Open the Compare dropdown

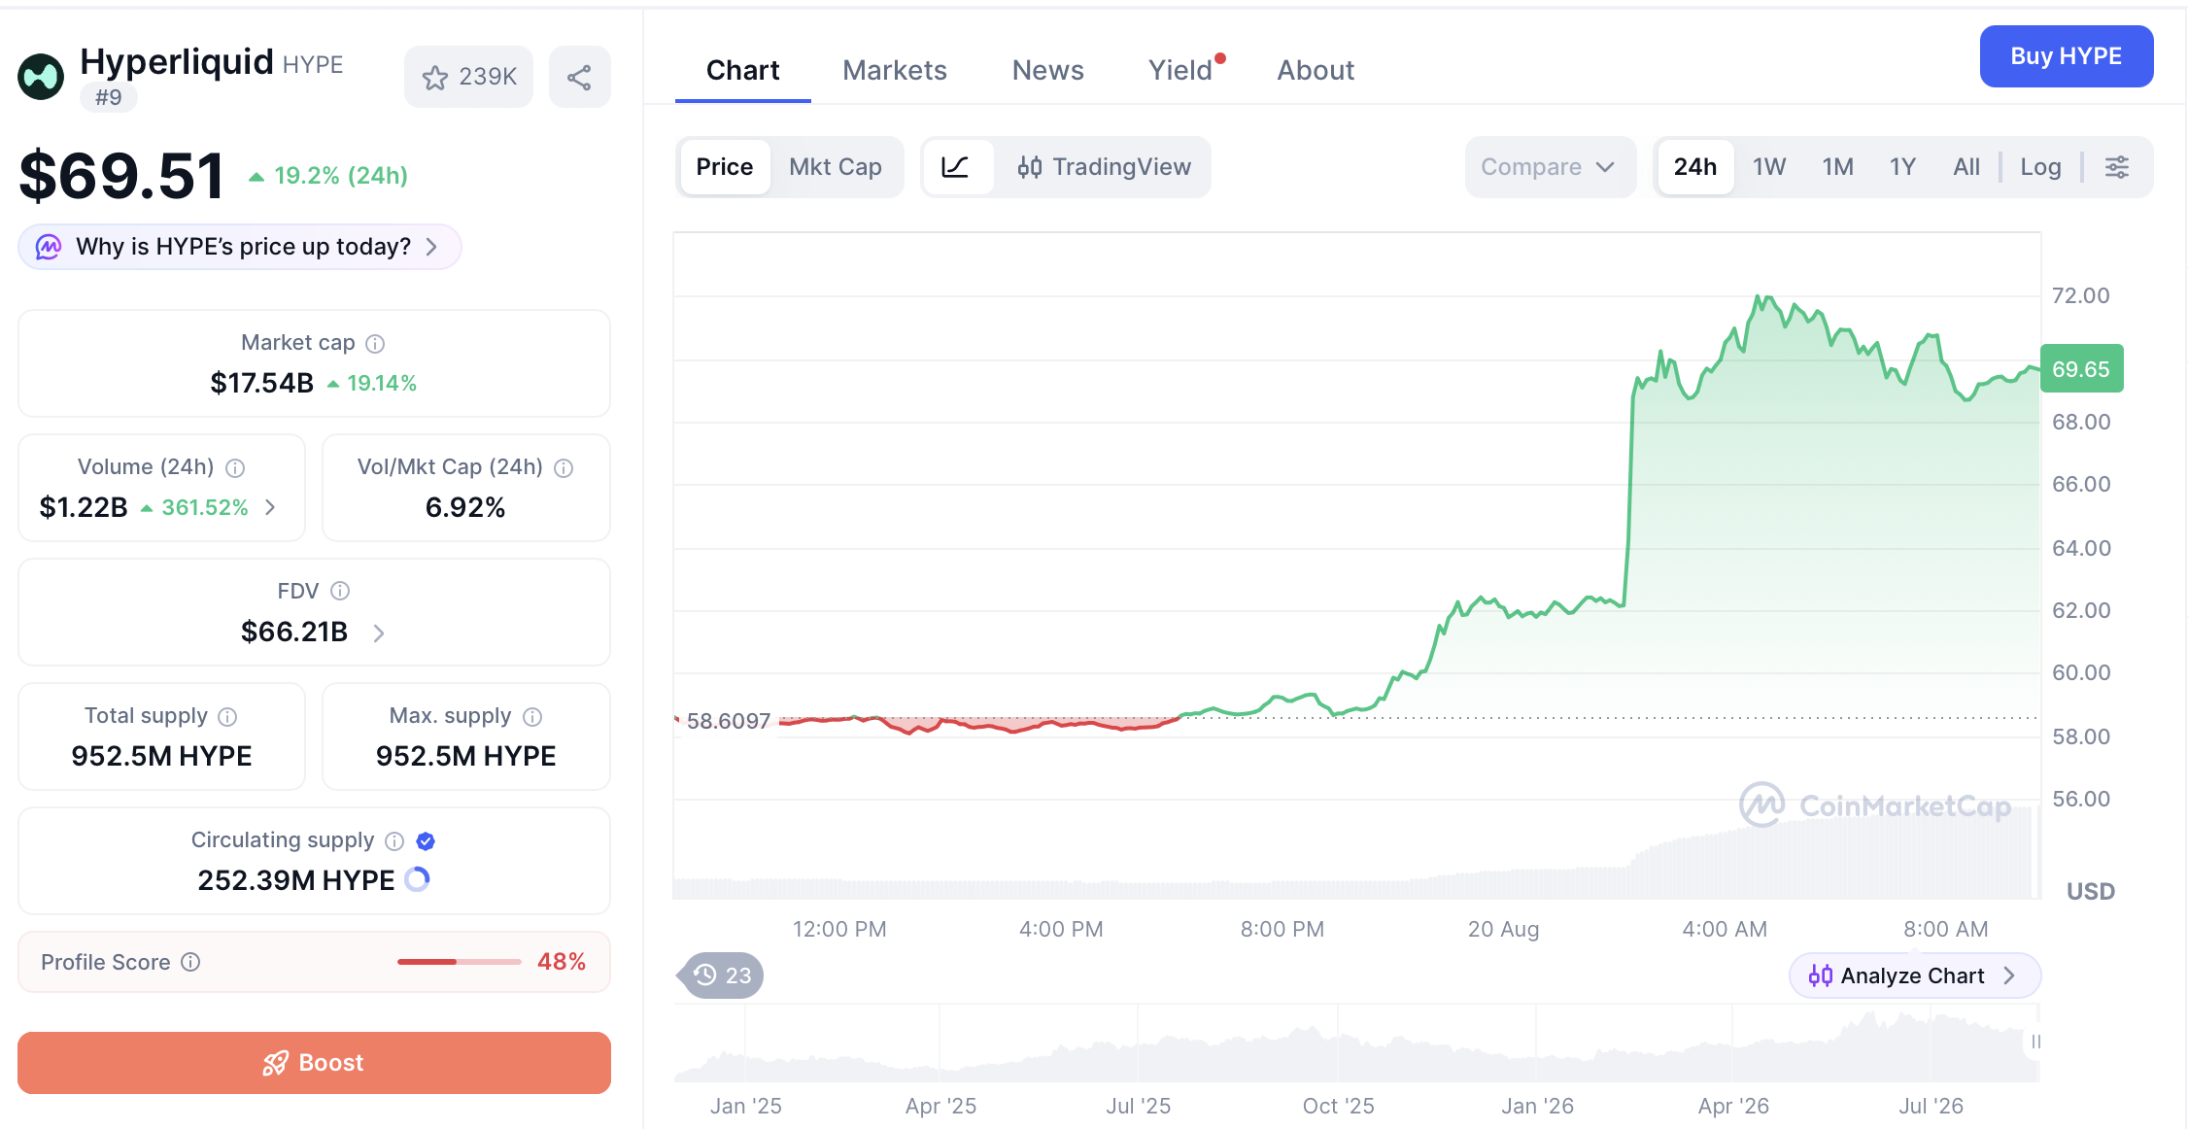[x=1550, y=167]
